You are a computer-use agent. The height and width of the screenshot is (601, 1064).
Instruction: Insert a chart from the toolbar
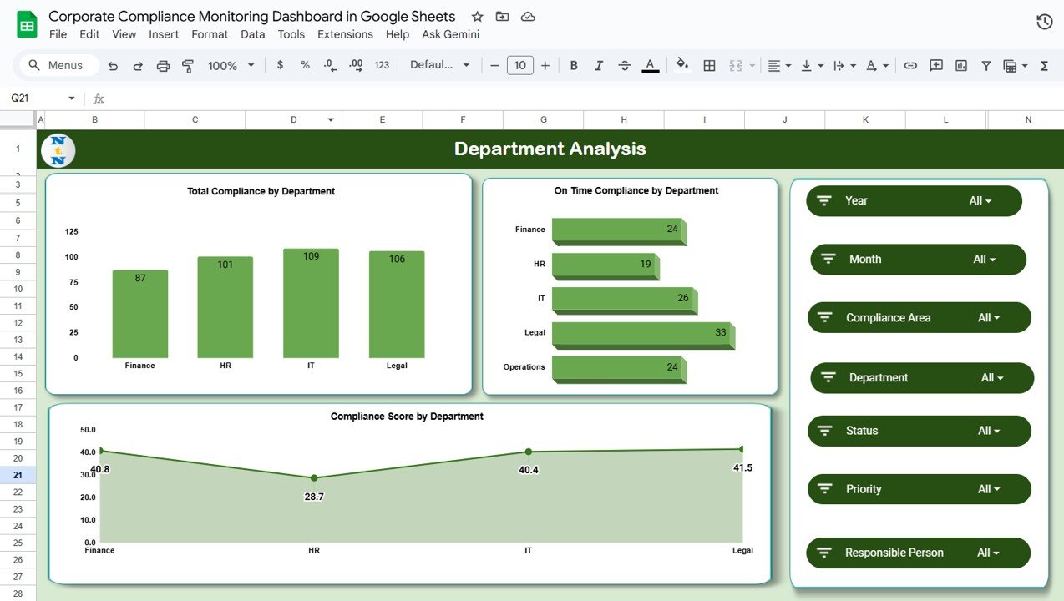click(x=960, y=65)
